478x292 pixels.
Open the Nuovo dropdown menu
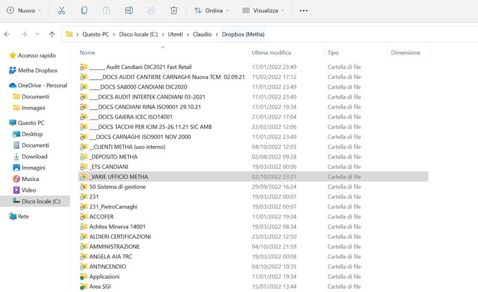(x=24, y=10)
